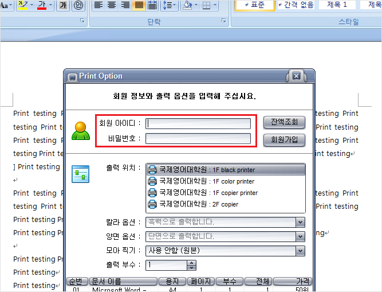
Task: Click the 비밀번호 input field
Action: (198, 139)
